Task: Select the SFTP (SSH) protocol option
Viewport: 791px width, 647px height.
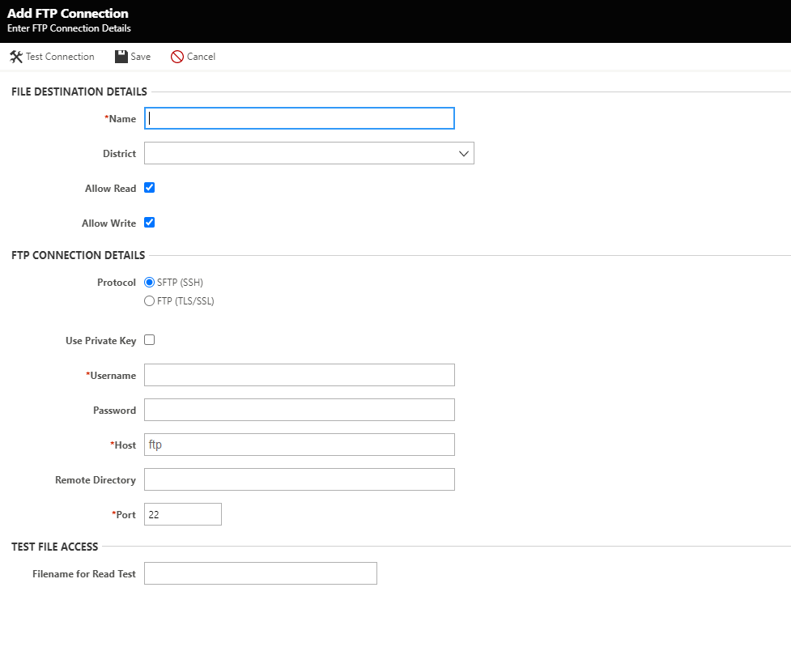Action: coord(149,283)
